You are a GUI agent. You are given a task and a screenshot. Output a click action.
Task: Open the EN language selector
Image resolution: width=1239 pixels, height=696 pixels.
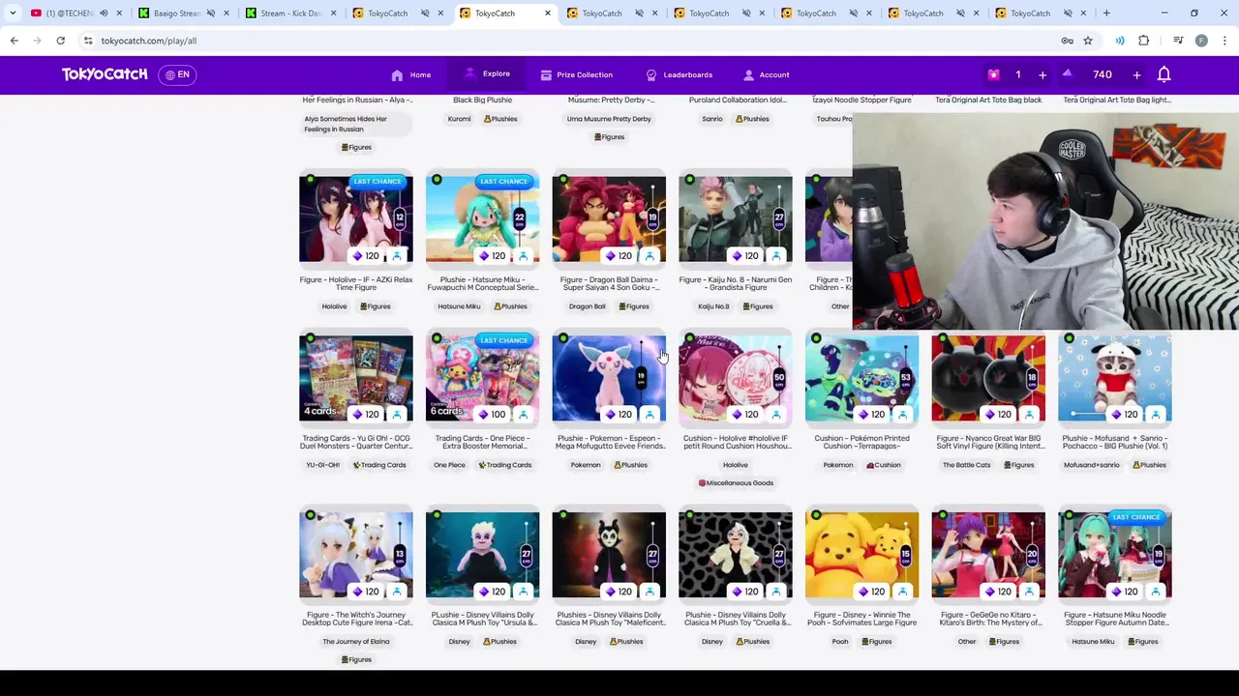coord(177,74)
